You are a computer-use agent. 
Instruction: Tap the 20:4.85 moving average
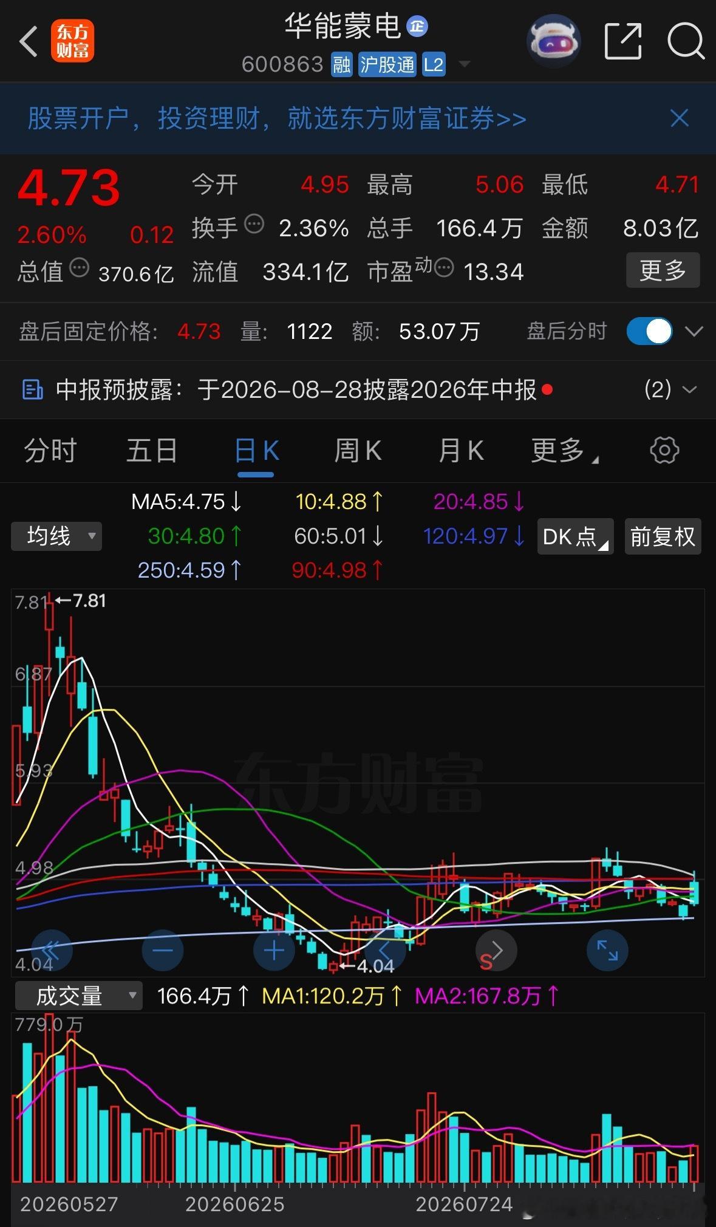pos(479,502)
